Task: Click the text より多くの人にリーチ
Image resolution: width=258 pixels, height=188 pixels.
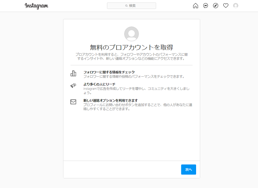Action: pyautogui.click(x=99, y=84)
